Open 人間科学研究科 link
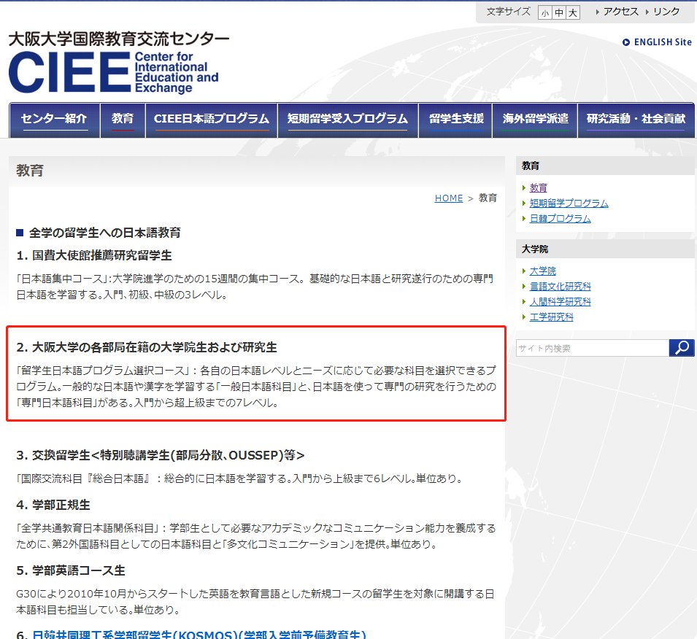Viewport: 697px width, 639px height. coord(560,302)
